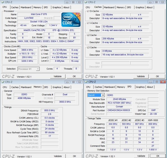This screenshot has width=167, height=158.
Task: Click the Core Speed value 3800.4 MHz
Action: click(27, 50)
